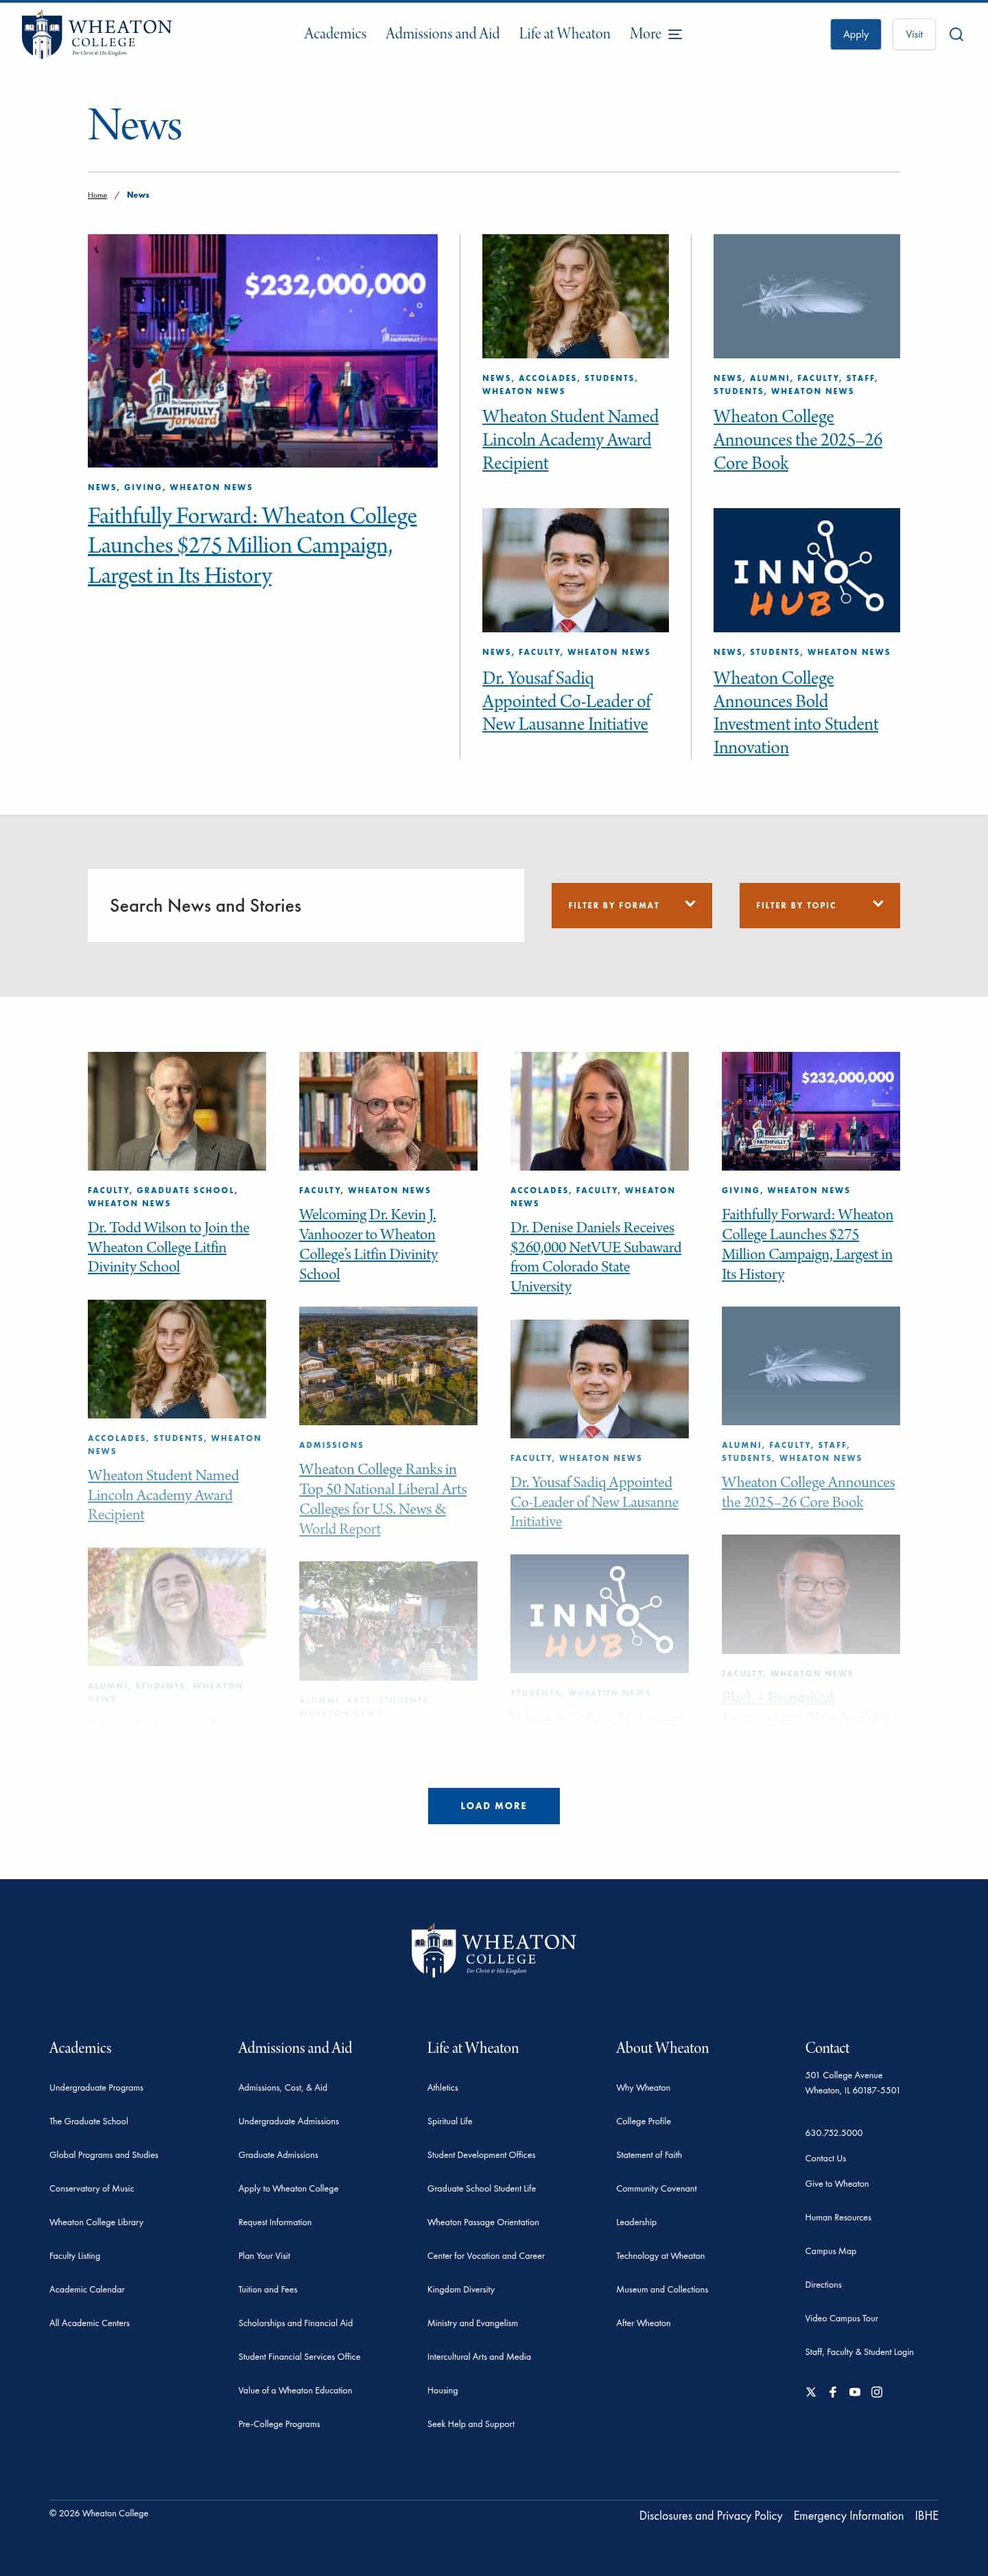Open Conservatory of Music footer link
This screenshot has width=988, height=2576.
pos(91,2188)
